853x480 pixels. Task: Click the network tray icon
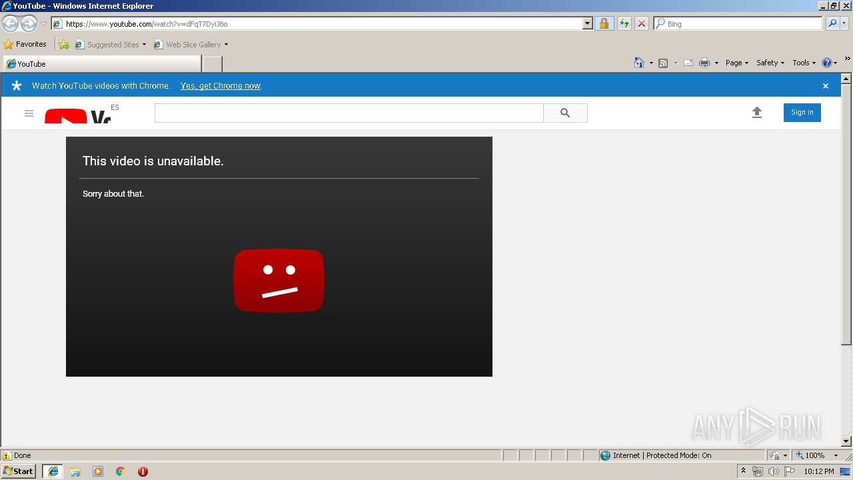tap(758, 471)
